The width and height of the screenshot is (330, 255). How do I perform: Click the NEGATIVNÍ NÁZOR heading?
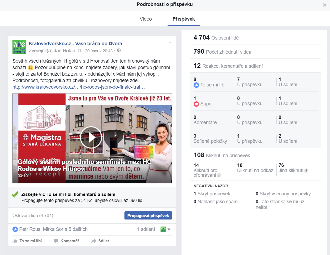(211, 186)
